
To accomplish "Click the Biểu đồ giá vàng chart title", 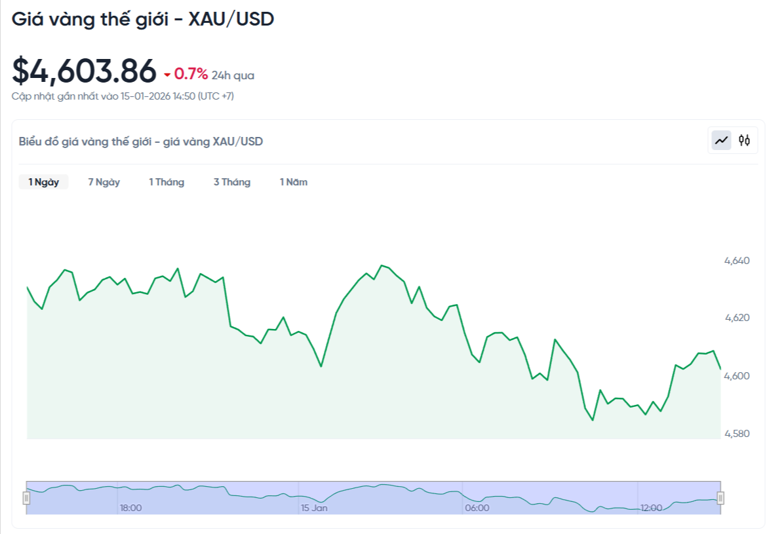I will point(141,141).
